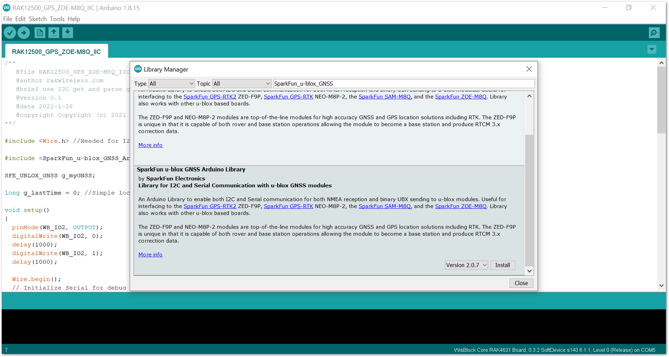Open SparkFun ZOE-M8Q link in upper entry
Screen dimensions: 669x357
tap(461, 96)
